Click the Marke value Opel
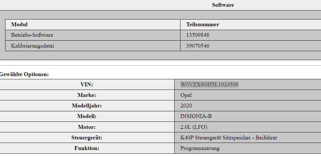Screen dimensions: 321x157 pos(186,95)
